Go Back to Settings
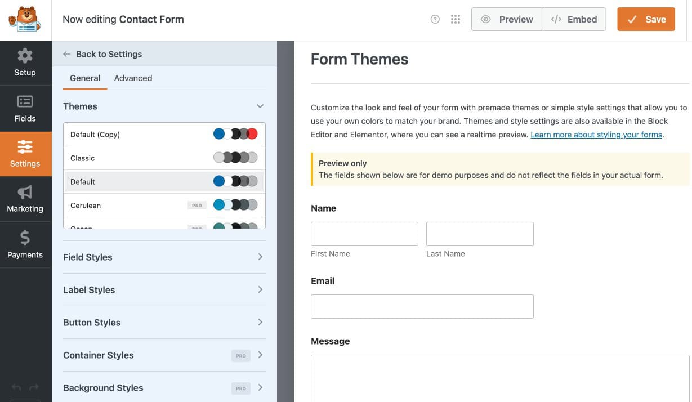 coord(102,54)
